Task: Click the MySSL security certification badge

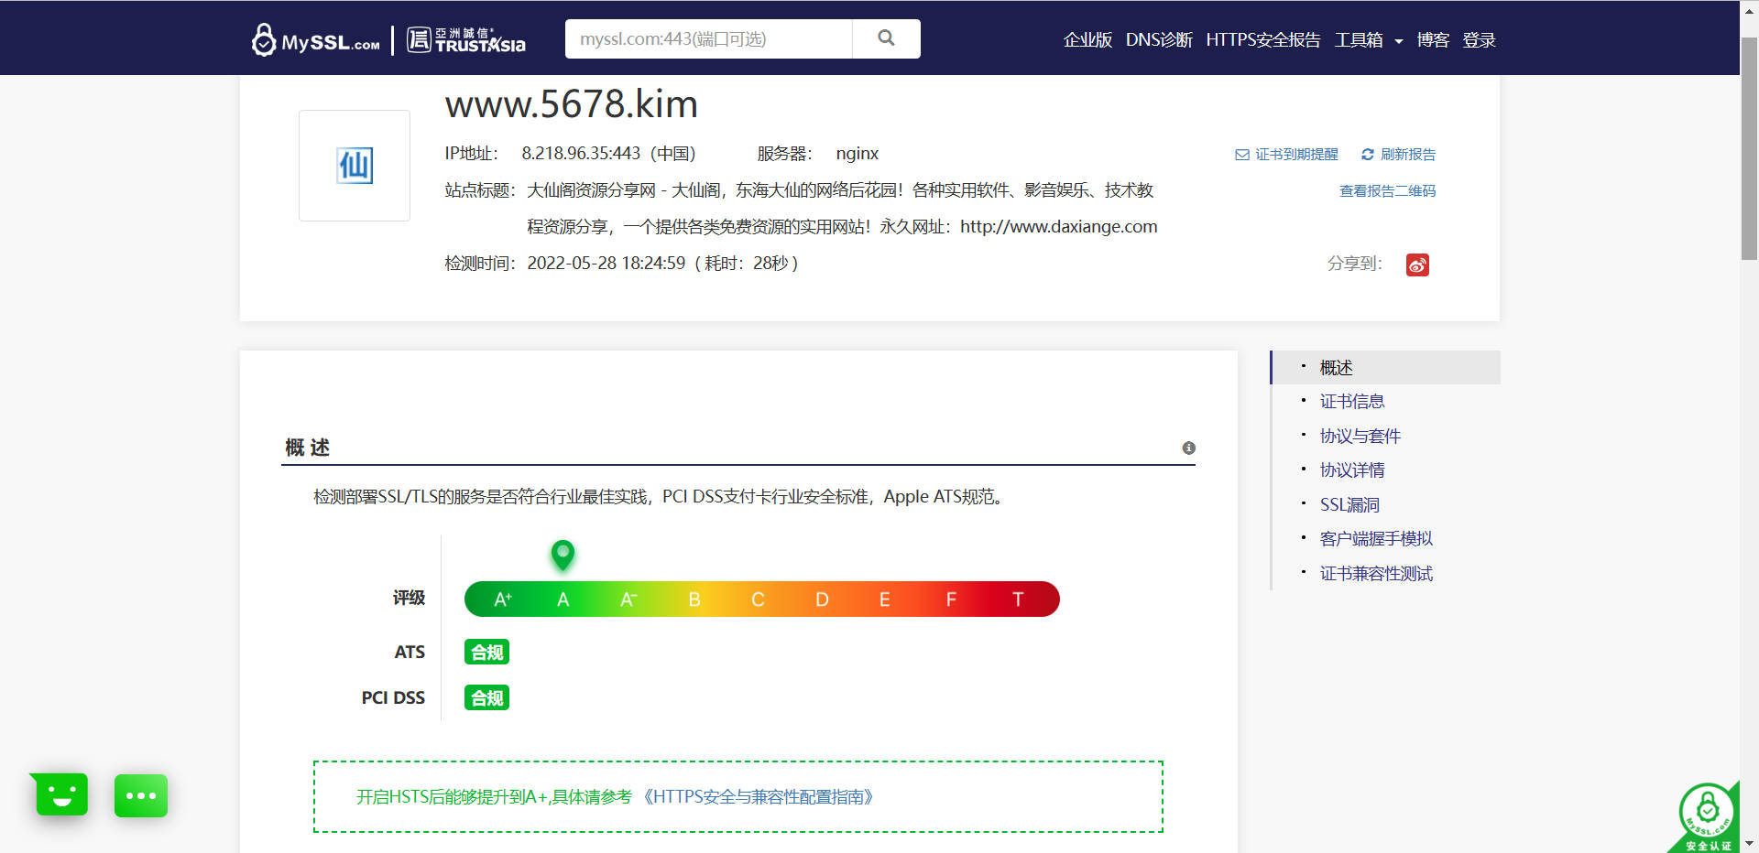Action: (x=1706, y=817)
